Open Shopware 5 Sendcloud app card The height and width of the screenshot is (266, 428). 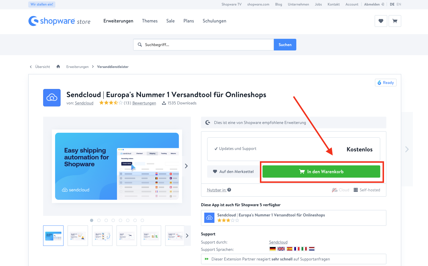click(x=294, y=218)
